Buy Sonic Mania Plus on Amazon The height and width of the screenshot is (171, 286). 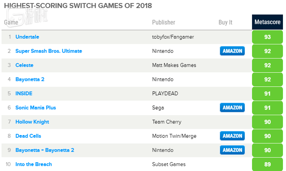pyautogui.click(x=232, y=108)
